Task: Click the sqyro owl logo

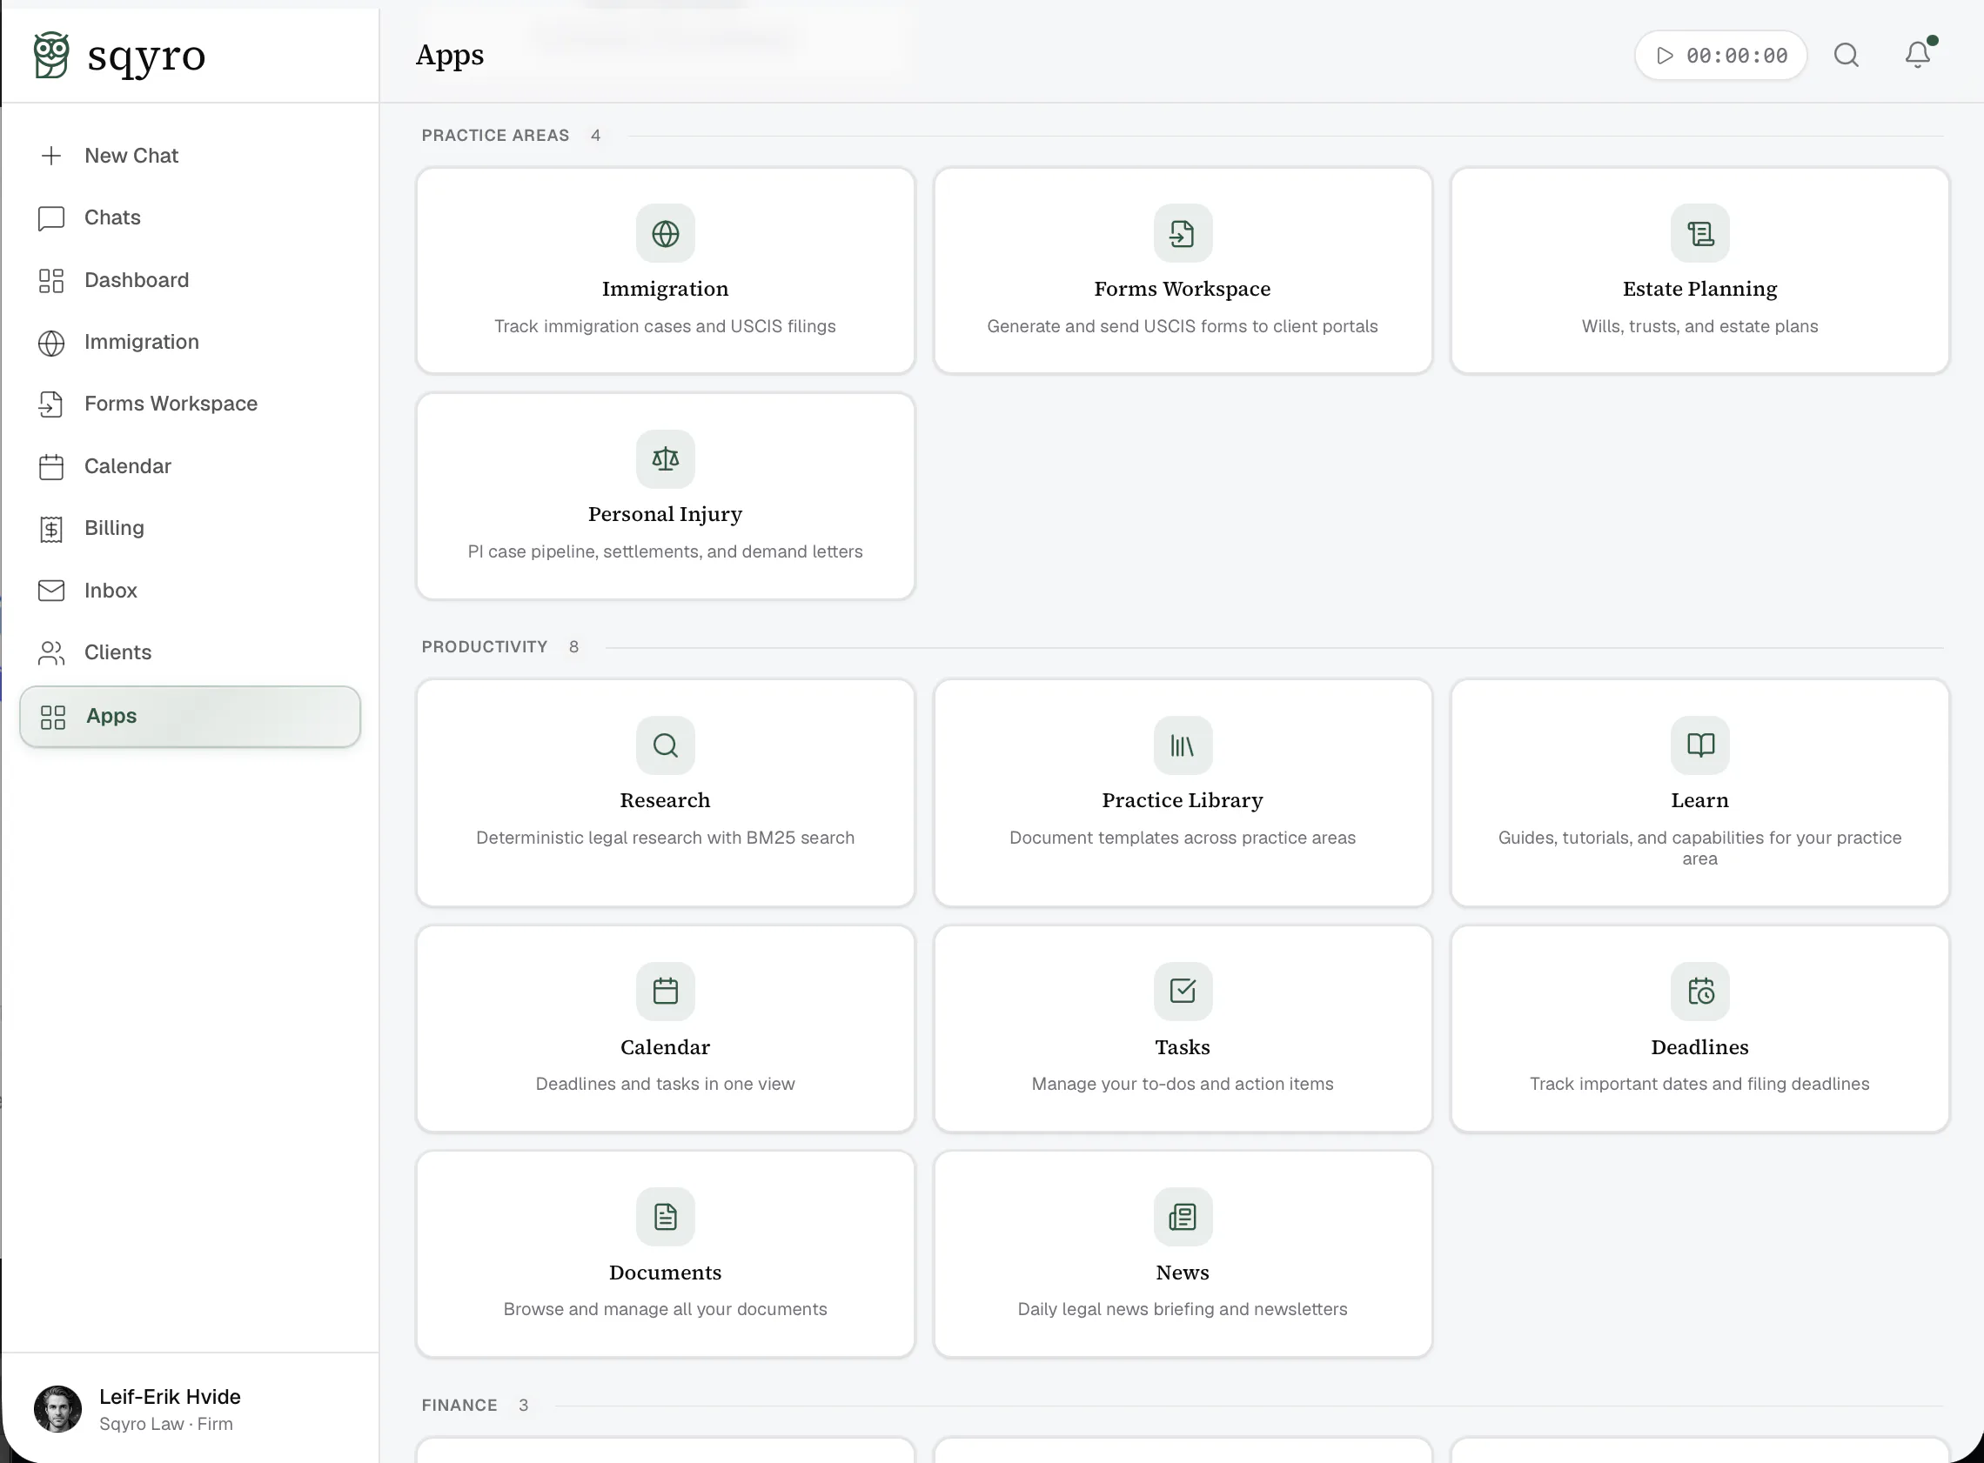Action: pyautogui.click(x=51, y=55)
